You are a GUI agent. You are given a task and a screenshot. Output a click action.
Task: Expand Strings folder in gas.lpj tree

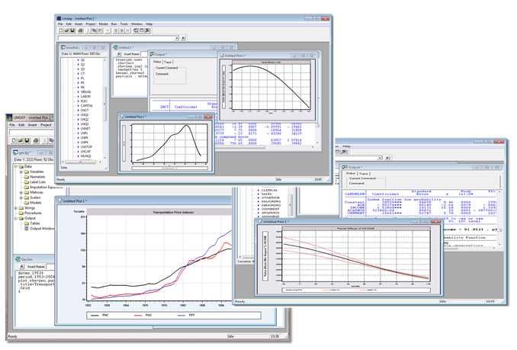coord(15,208)
